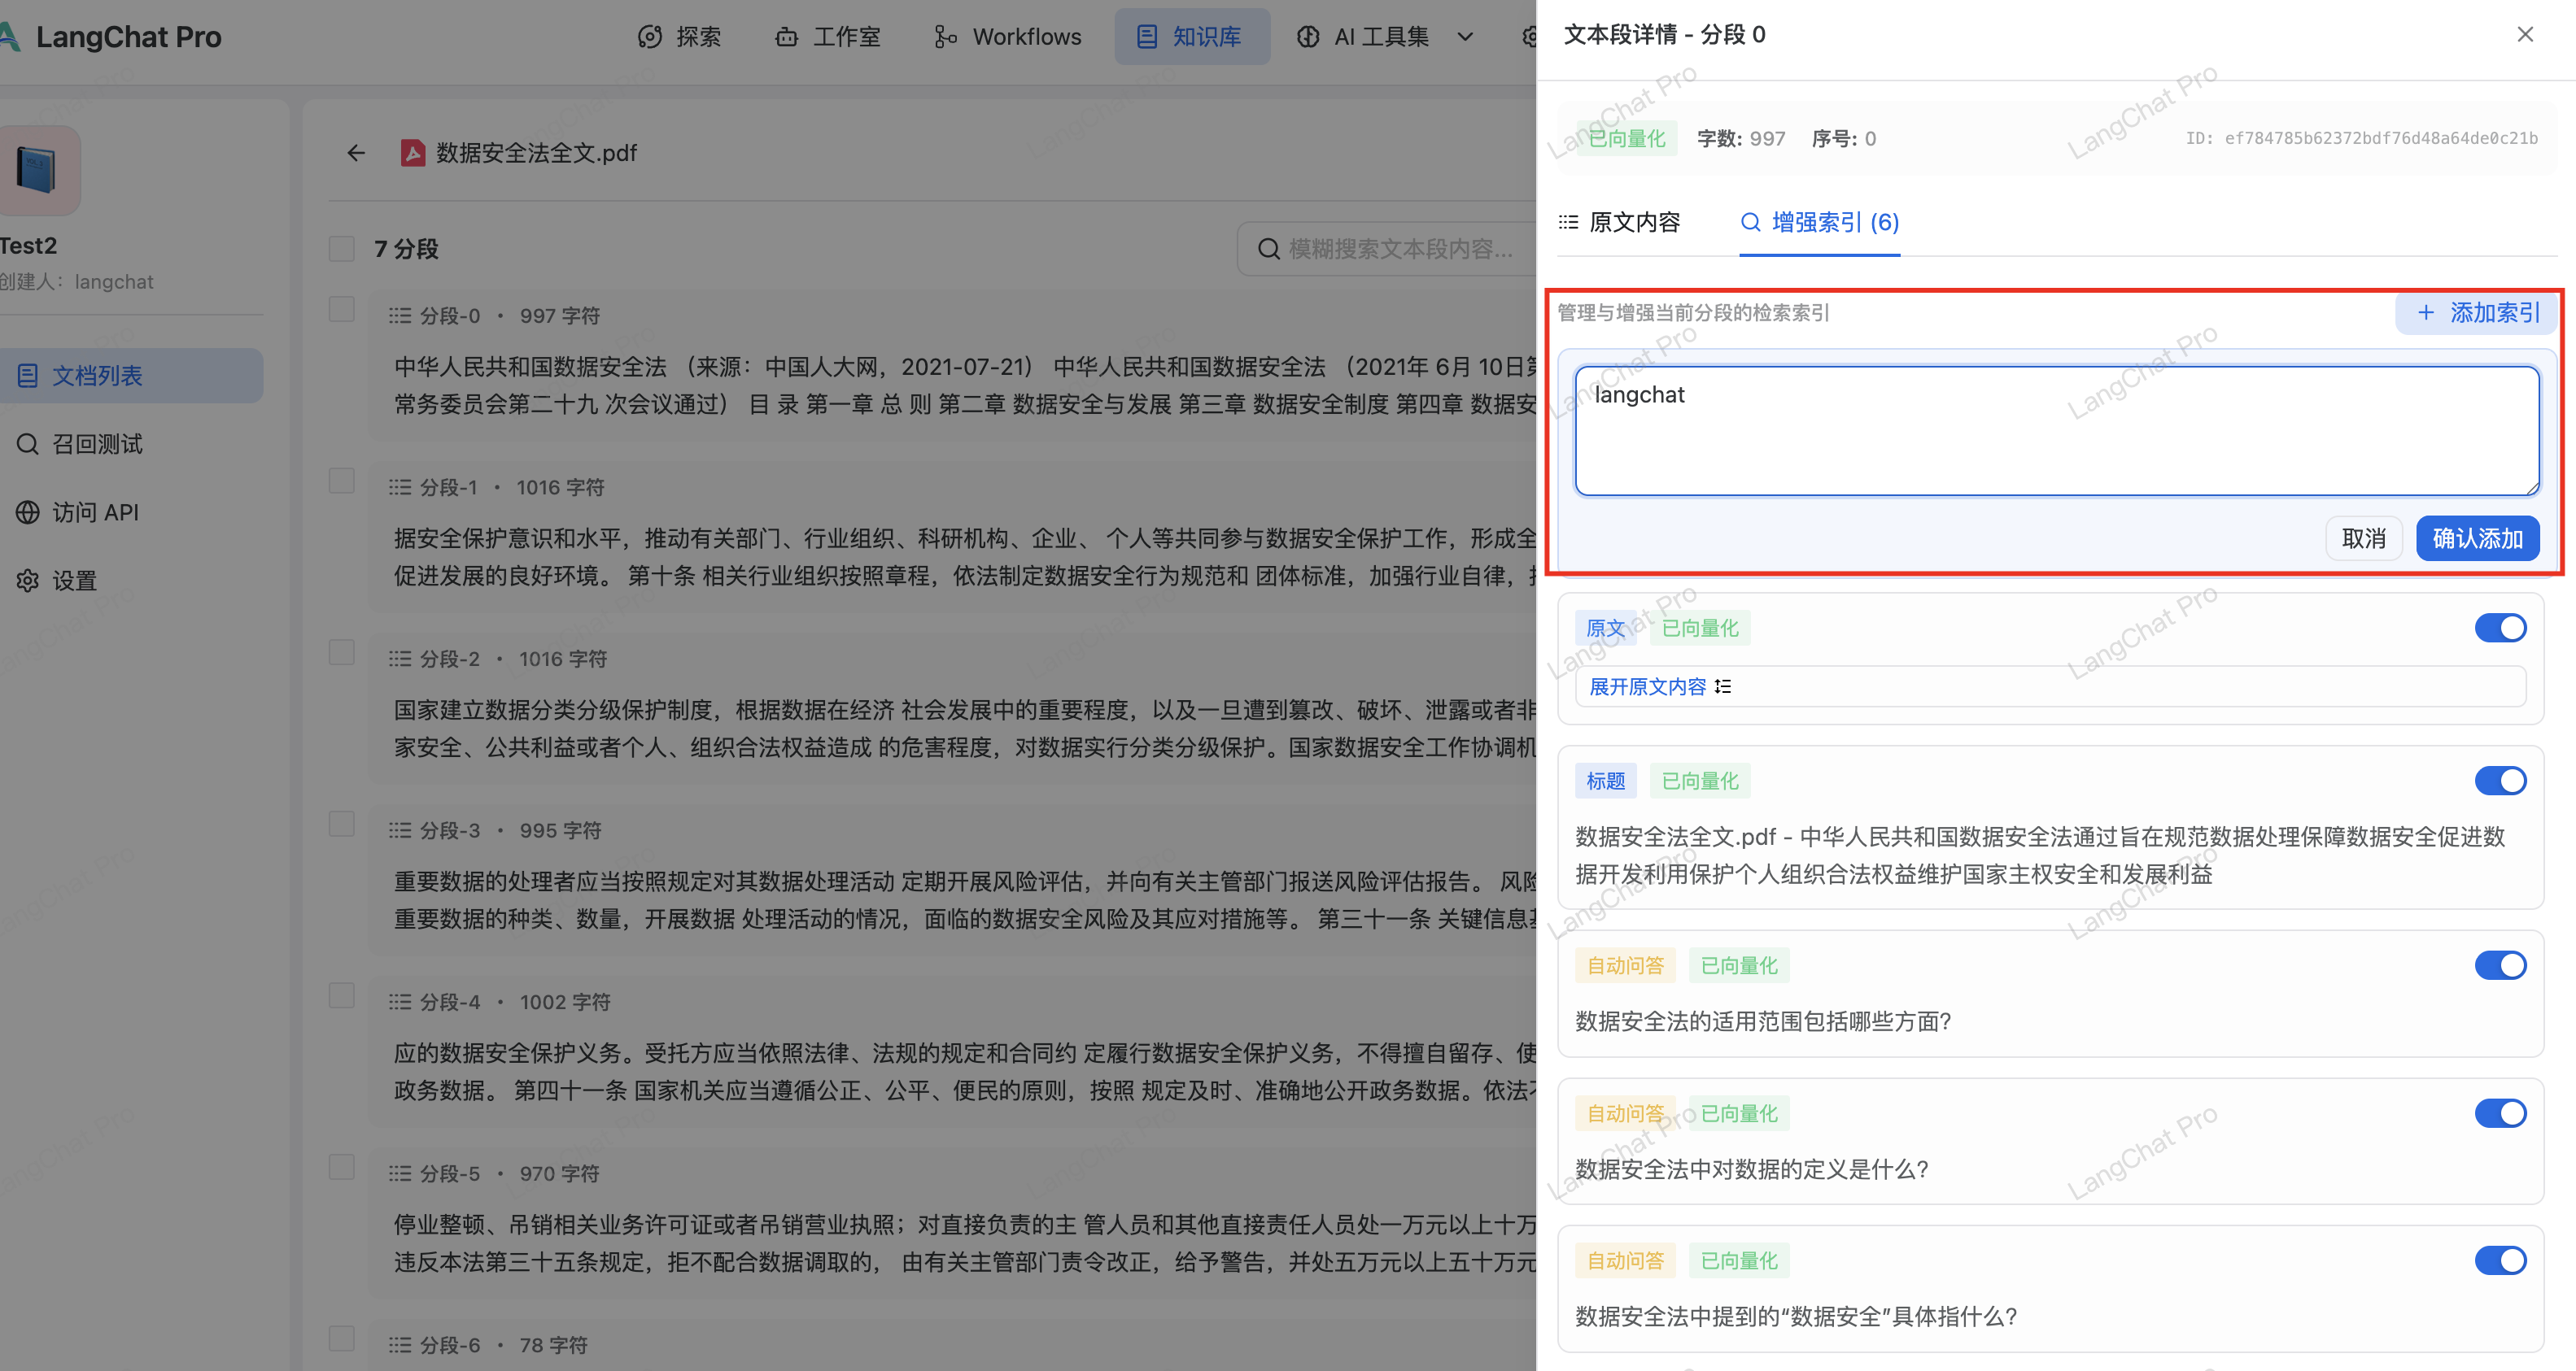Click the Test2 knowledge base book icon
The height and width of the screenshot is (1371, 2576).
37,170
